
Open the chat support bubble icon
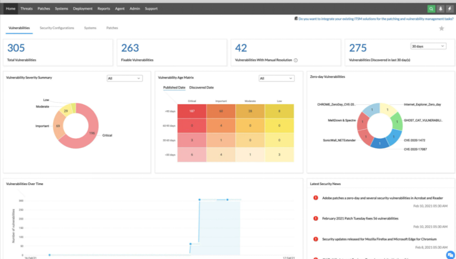[450, 255]
